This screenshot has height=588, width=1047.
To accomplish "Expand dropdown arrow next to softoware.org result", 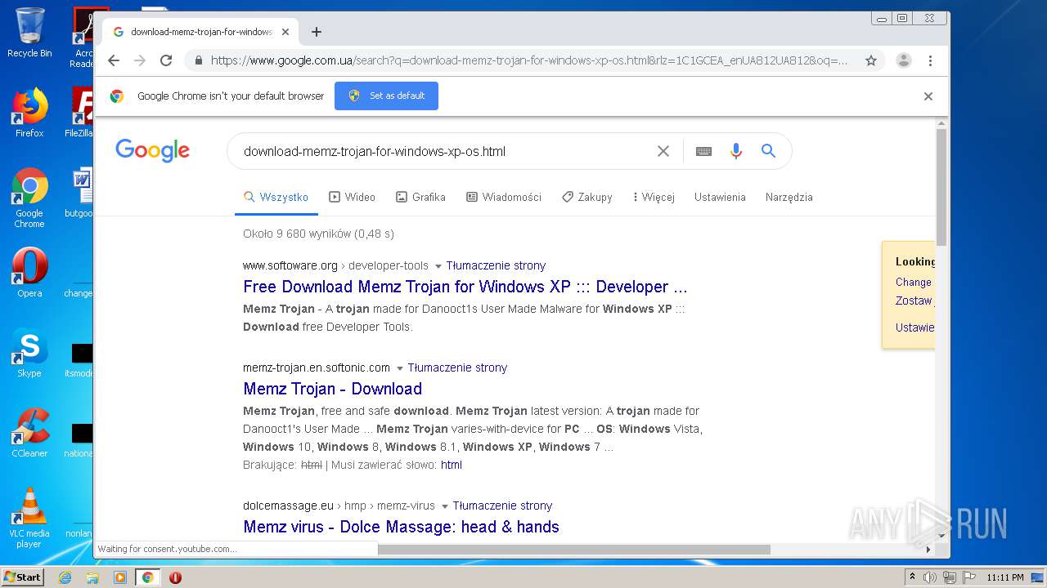I will click(438, 266).
